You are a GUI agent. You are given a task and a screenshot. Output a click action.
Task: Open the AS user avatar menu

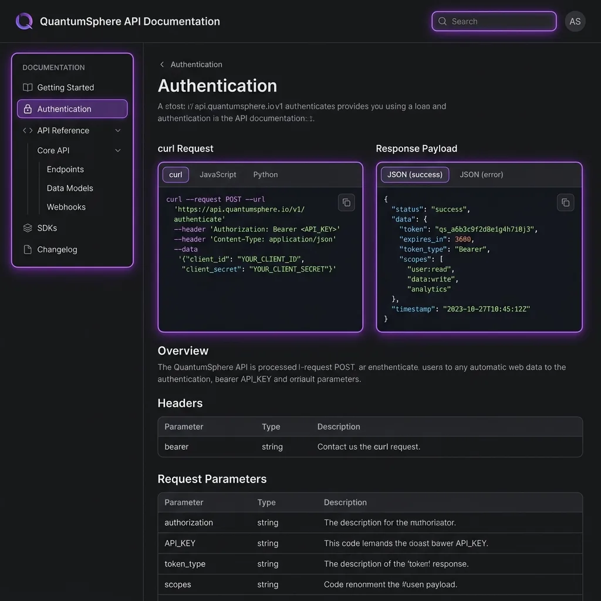click(575, 22)
